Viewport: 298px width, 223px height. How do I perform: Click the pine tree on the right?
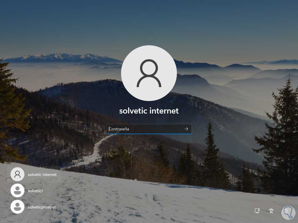click(x=279, y=136)
